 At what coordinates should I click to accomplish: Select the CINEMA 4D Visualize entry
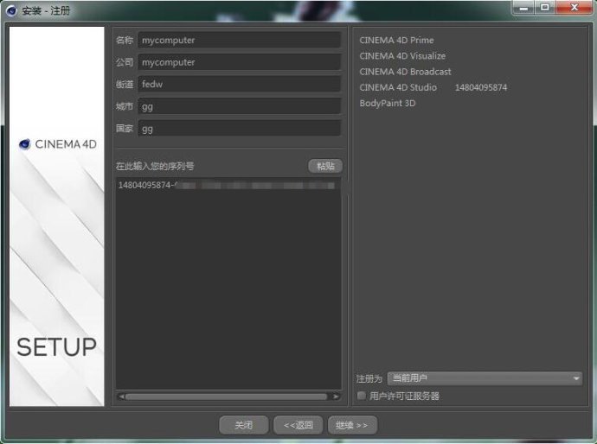click(402, 56)
